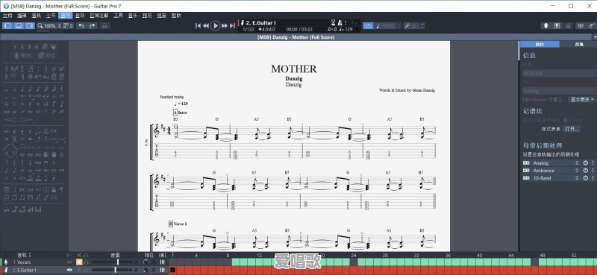Click the relative speed note icon
597x275 pixels.
(x=378, y=25)
